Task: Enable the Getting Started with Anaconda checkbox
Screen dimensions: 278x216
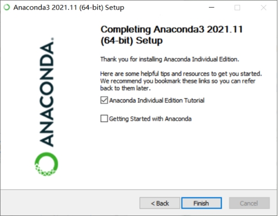Action: (104, 119)
